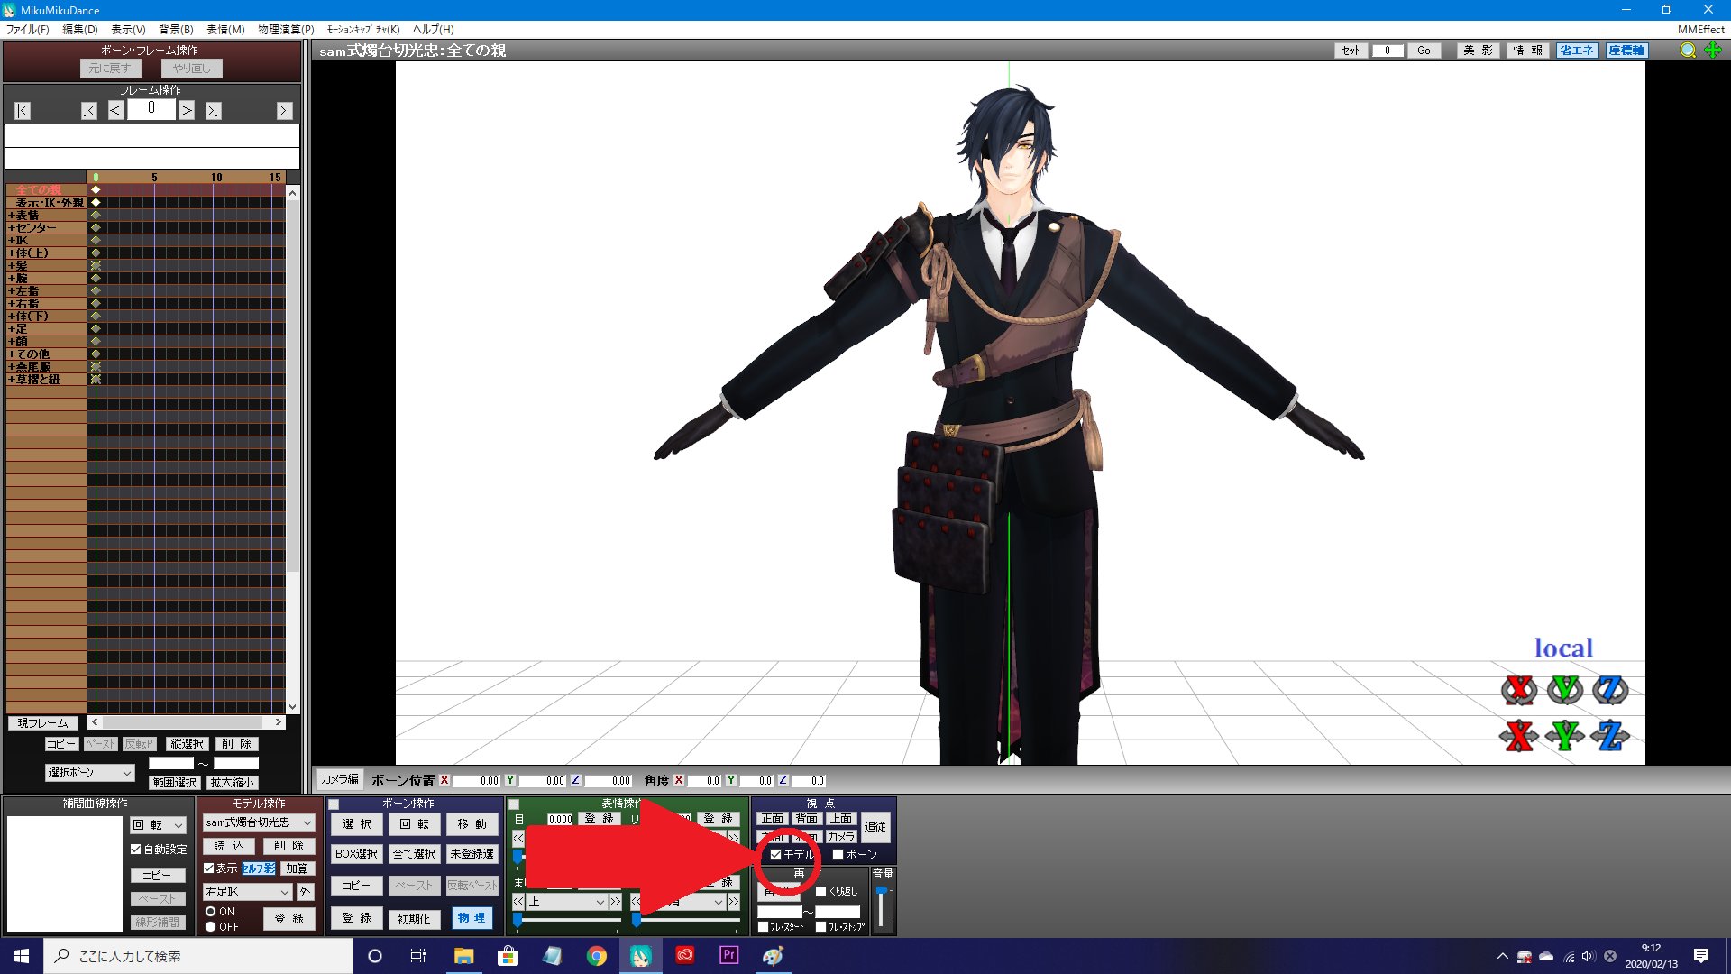Jump to first frame with |< button
This screenshot has height=974, width=1731.
23,111
